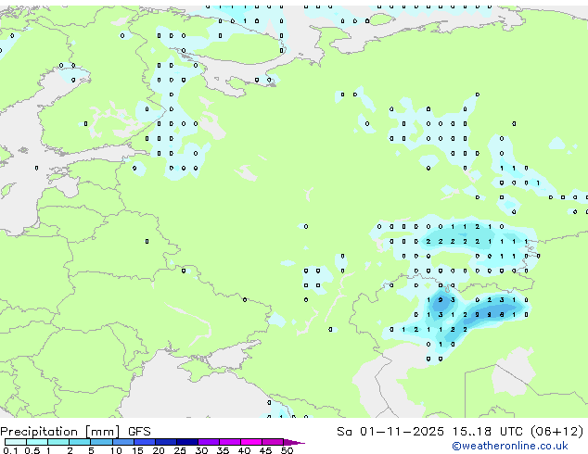Select the "50" legend scale label

coord(287,450)
